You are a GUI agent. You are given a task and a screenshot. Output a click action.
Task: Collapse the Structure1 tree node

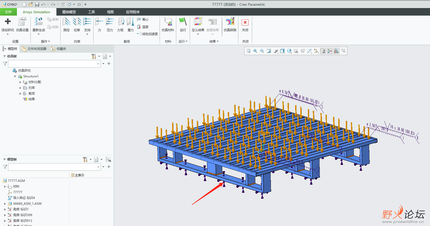pyautogui.click(x=15, y=76)
